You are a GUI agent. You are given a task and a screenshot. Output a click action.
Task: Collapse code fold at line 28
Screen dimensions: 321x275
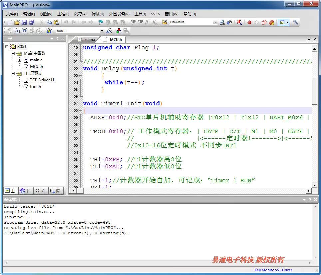[x=81, y=111]
